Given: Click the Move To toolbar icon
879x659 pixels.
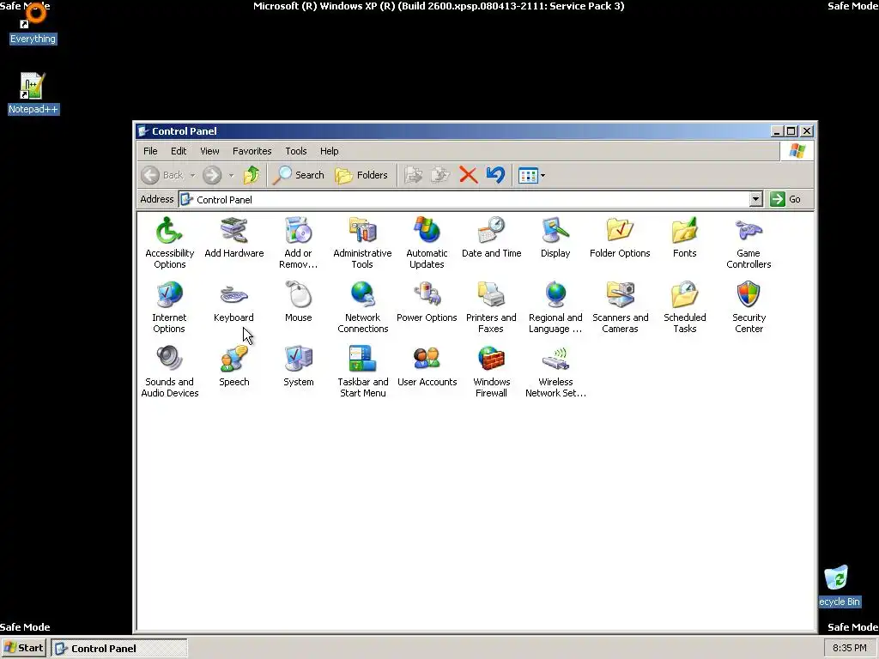Looking at the screenshot, I should pos(414,175).
